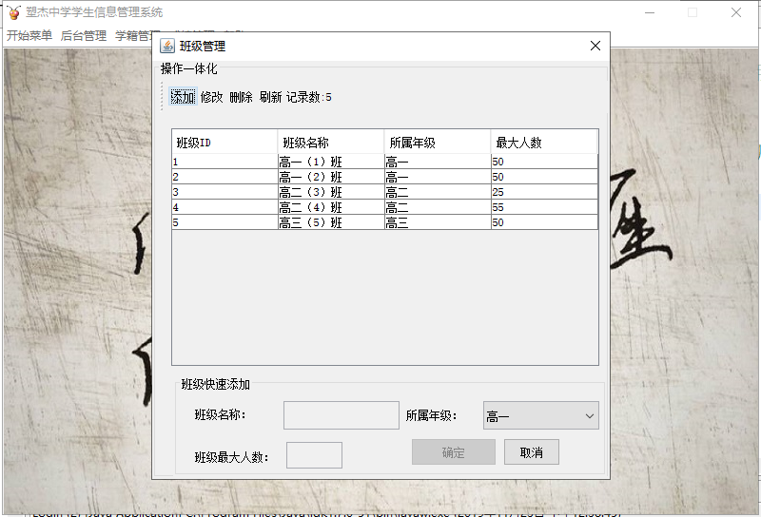Image resolution: width=761 pixels, height=517 pixels.
Task: Open the 后台管理 menu
Action: (84, 35)
